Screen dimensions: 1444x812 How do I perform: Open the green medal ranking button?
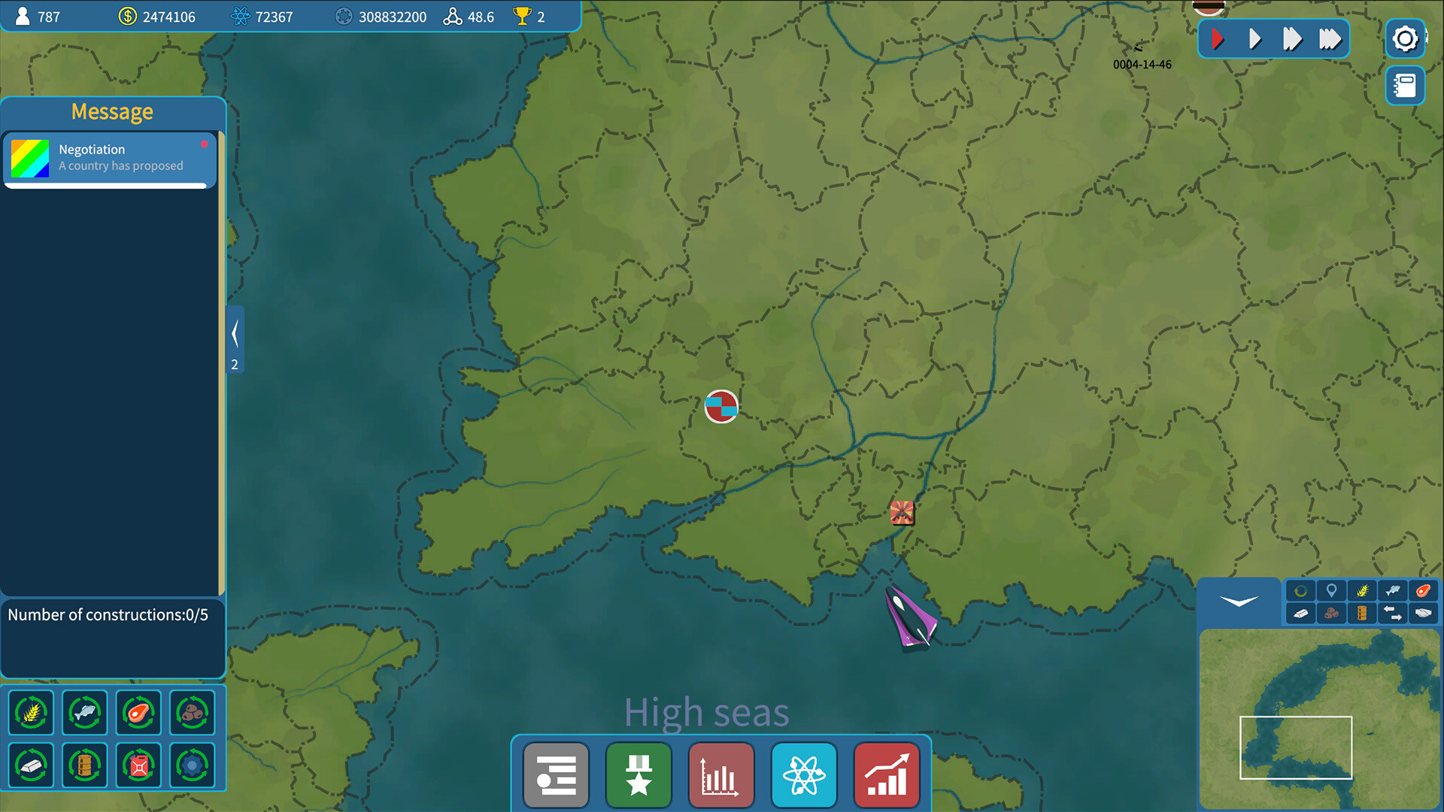639,775
